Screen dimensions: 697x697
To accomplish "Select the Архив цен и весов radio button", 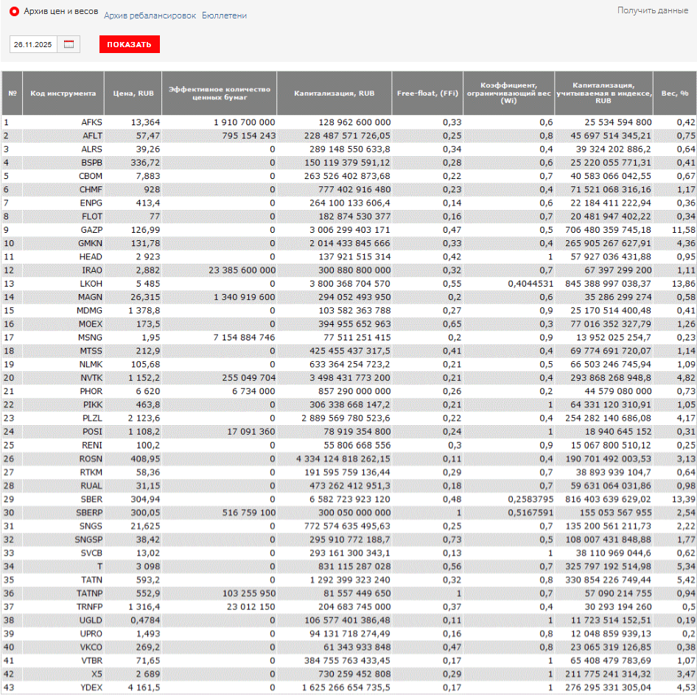I will coord(14,13).
